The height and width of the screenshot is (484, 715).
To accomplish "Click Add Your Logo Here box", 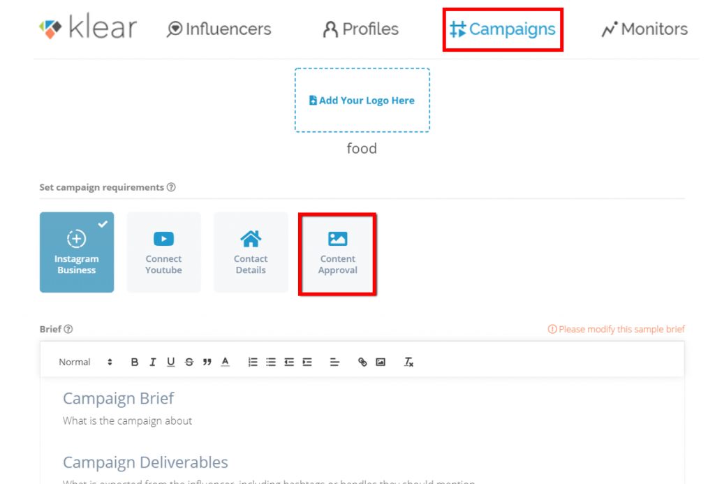I will [x=362, y=101].
